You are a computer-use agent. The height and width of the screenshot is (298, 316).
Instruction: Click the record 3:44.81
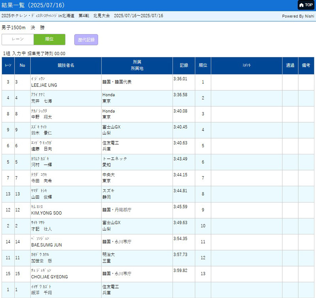[x=181, y=191]
